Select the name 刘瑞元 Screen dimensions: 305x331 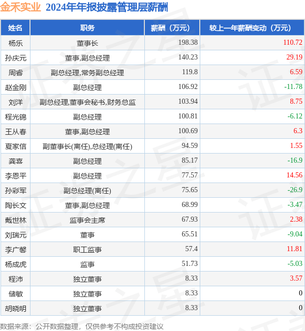coord(15,235)
